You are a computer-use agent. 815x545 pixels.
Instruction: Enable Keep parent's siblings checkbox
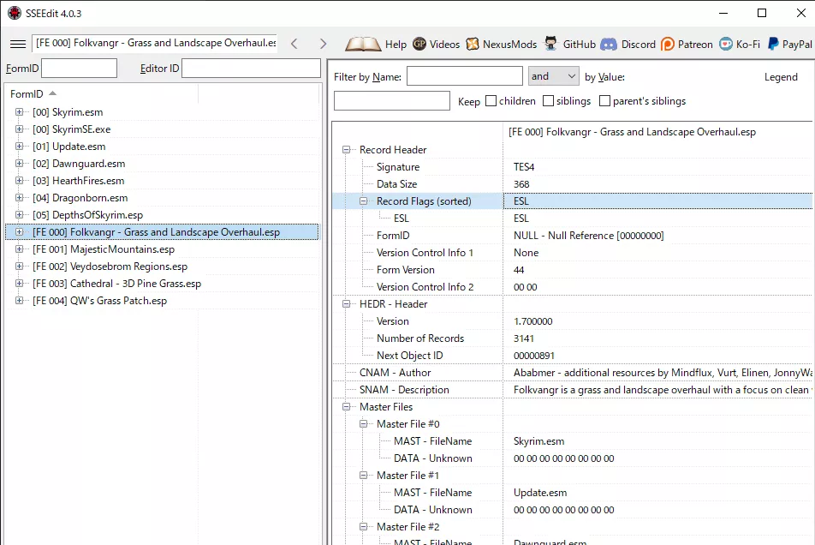pyautogui.click(x=604, y=101)
